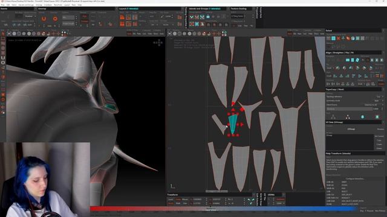Click the cyan square icon in Select panel
Screen dimensions: 387x217
333,39
